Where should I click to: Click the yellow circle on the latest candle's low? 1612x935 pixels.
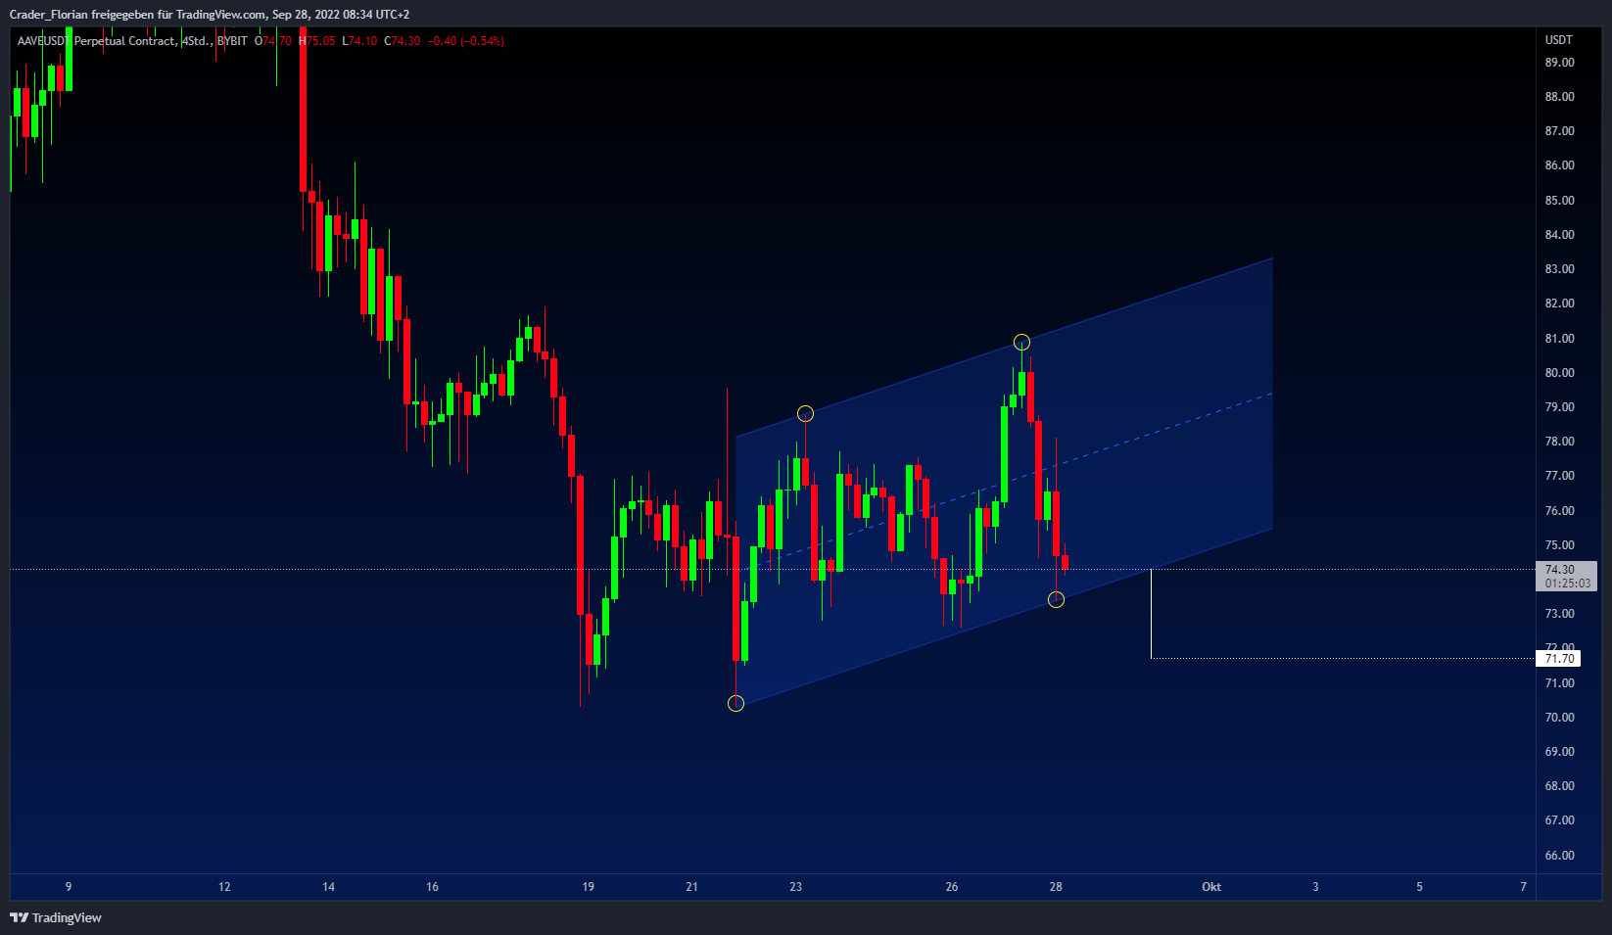pyautogui.click(x=1056, y=599)
